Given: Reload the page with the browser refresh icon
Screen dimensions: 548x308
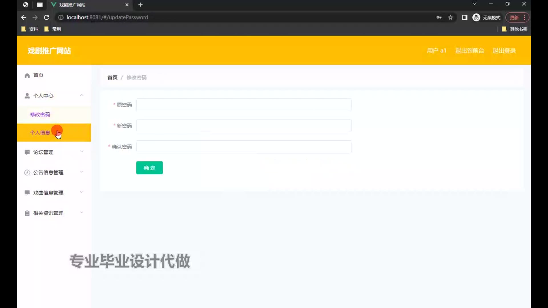Looking at the screenshot, I should tap(47, 17).
